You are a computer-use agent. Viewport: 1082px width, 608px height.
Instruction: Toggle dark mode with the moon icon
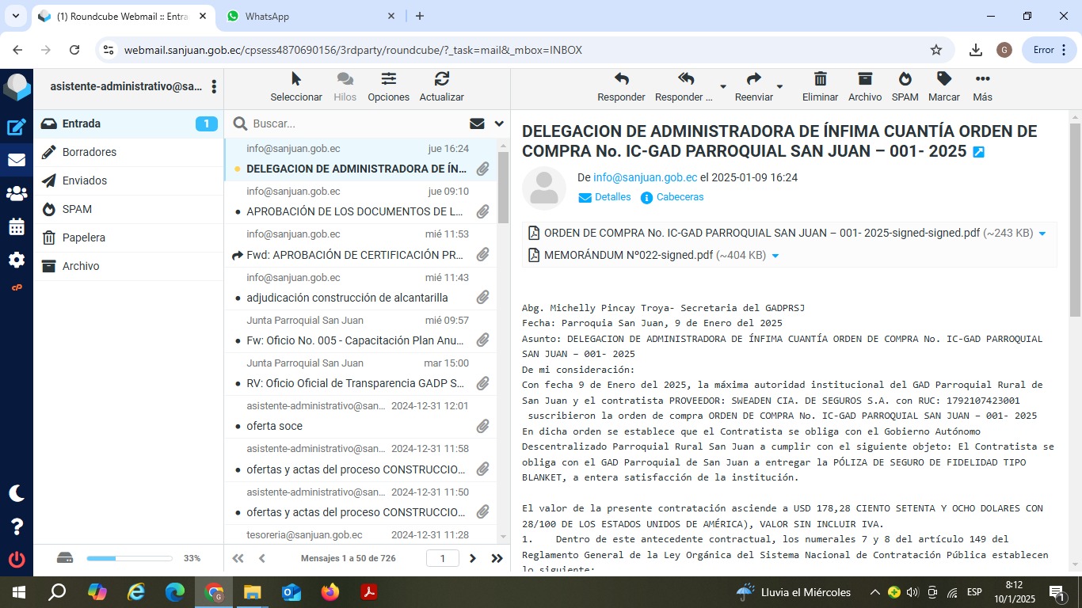17,493
